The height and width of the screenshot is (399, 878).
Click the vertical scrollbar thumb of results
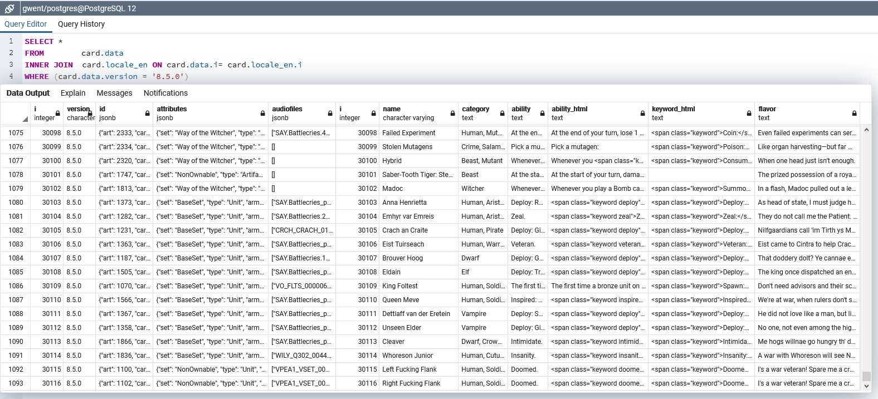click(x=866, y=376)
